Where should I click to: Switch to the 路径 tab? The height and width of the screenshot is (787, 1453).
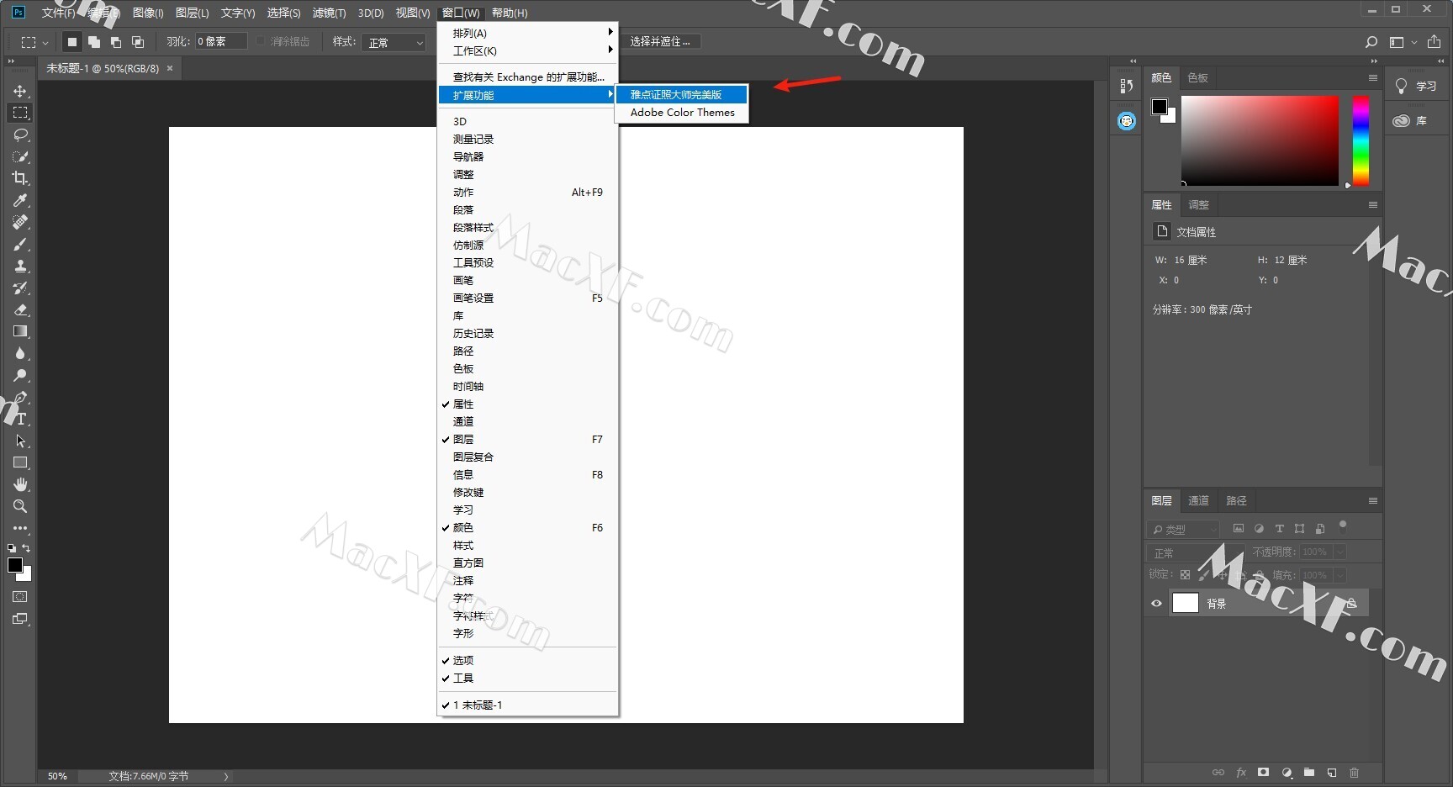point(1236,501)
